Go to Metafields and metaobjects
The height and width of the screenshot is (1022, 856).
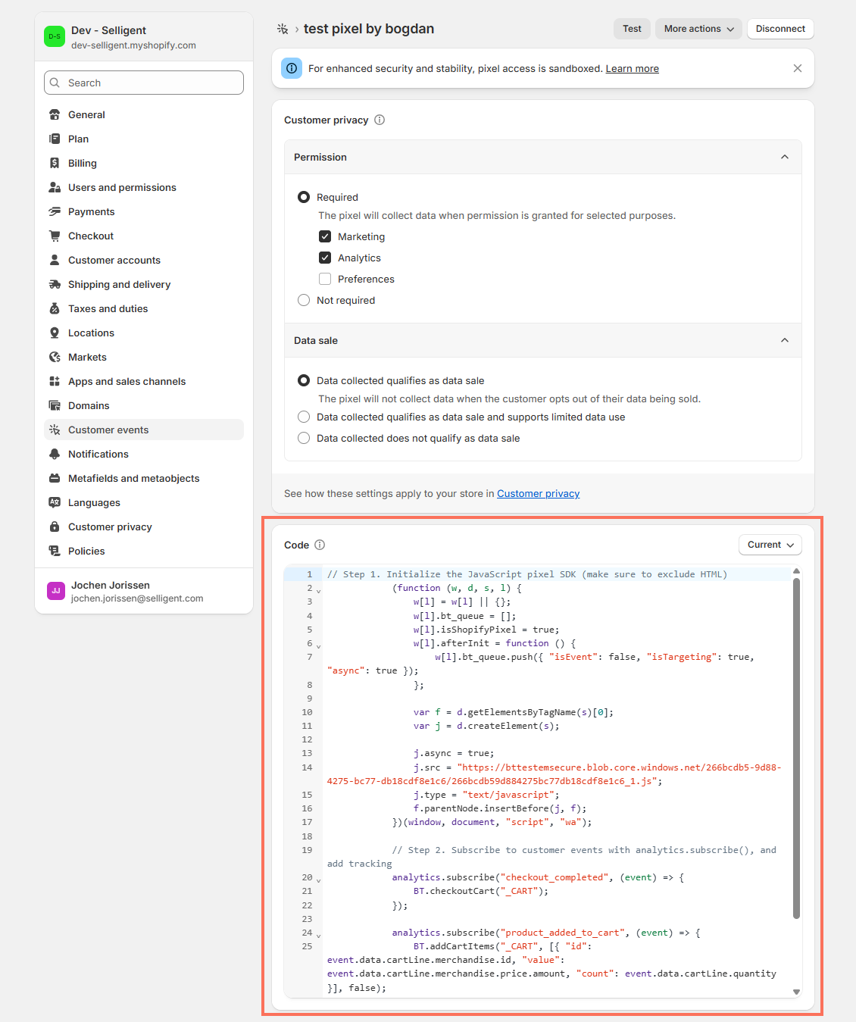tap(133, 478)
